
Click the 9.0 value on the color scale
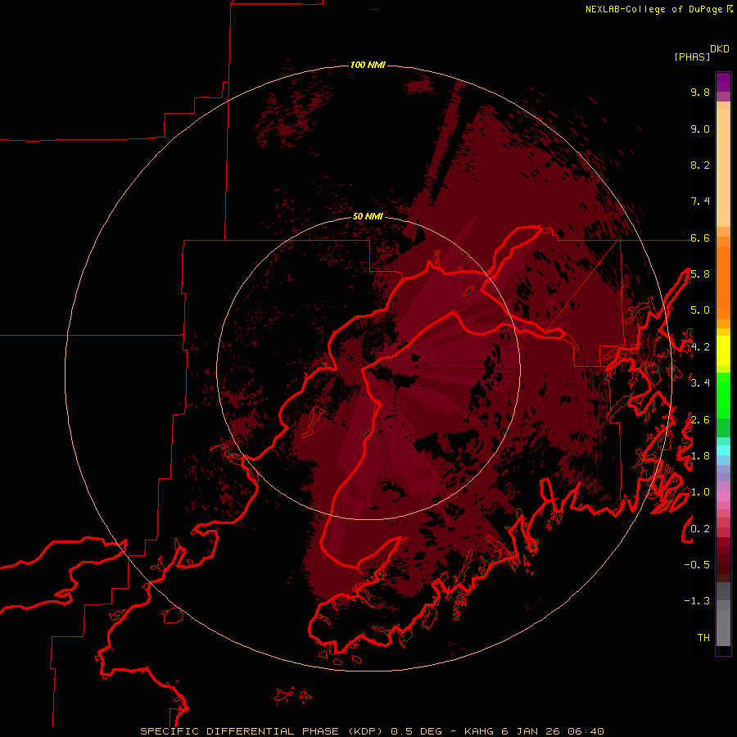(700, 129)
